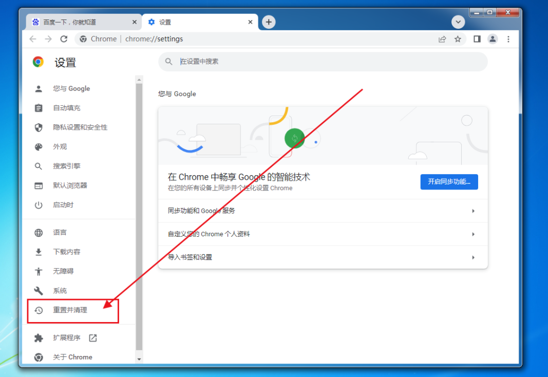Expand arrow for 自定义您的 Chrome 个人资料
The height and width of the screenshot is (377, 548).
[x=473, y=234]
